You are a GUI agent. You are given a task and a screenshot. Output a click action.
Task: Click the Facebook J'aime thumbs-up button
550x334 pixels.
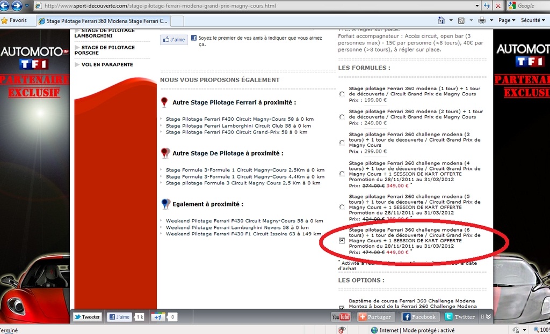[174, 40]
